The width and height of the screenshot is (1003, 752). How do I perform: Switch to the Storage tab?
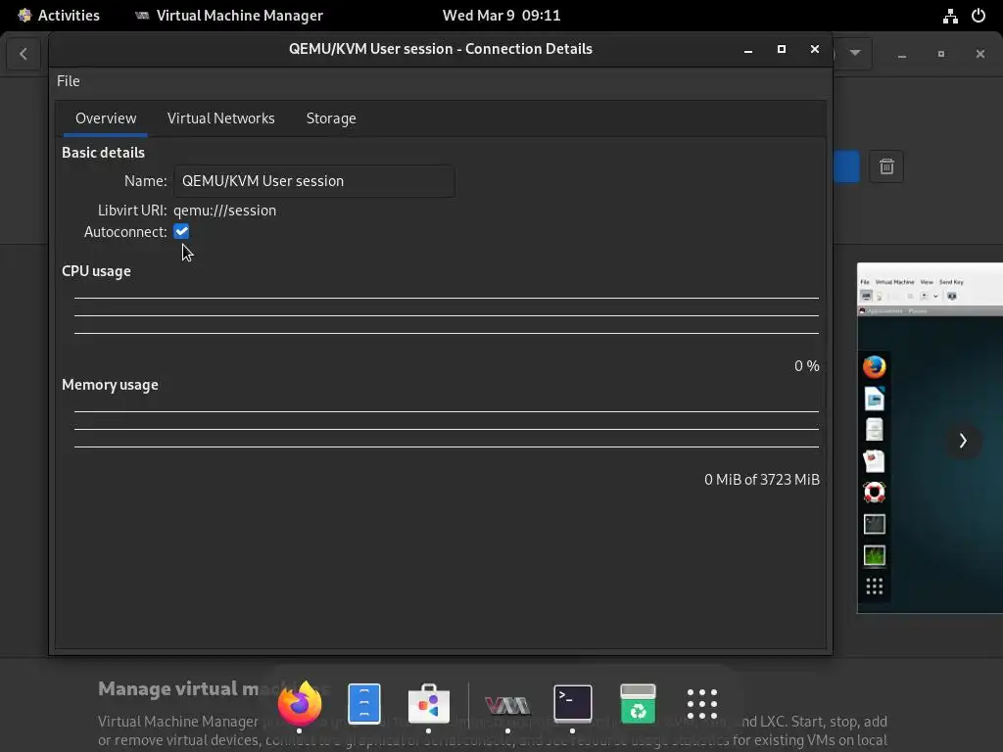point(331,118)
